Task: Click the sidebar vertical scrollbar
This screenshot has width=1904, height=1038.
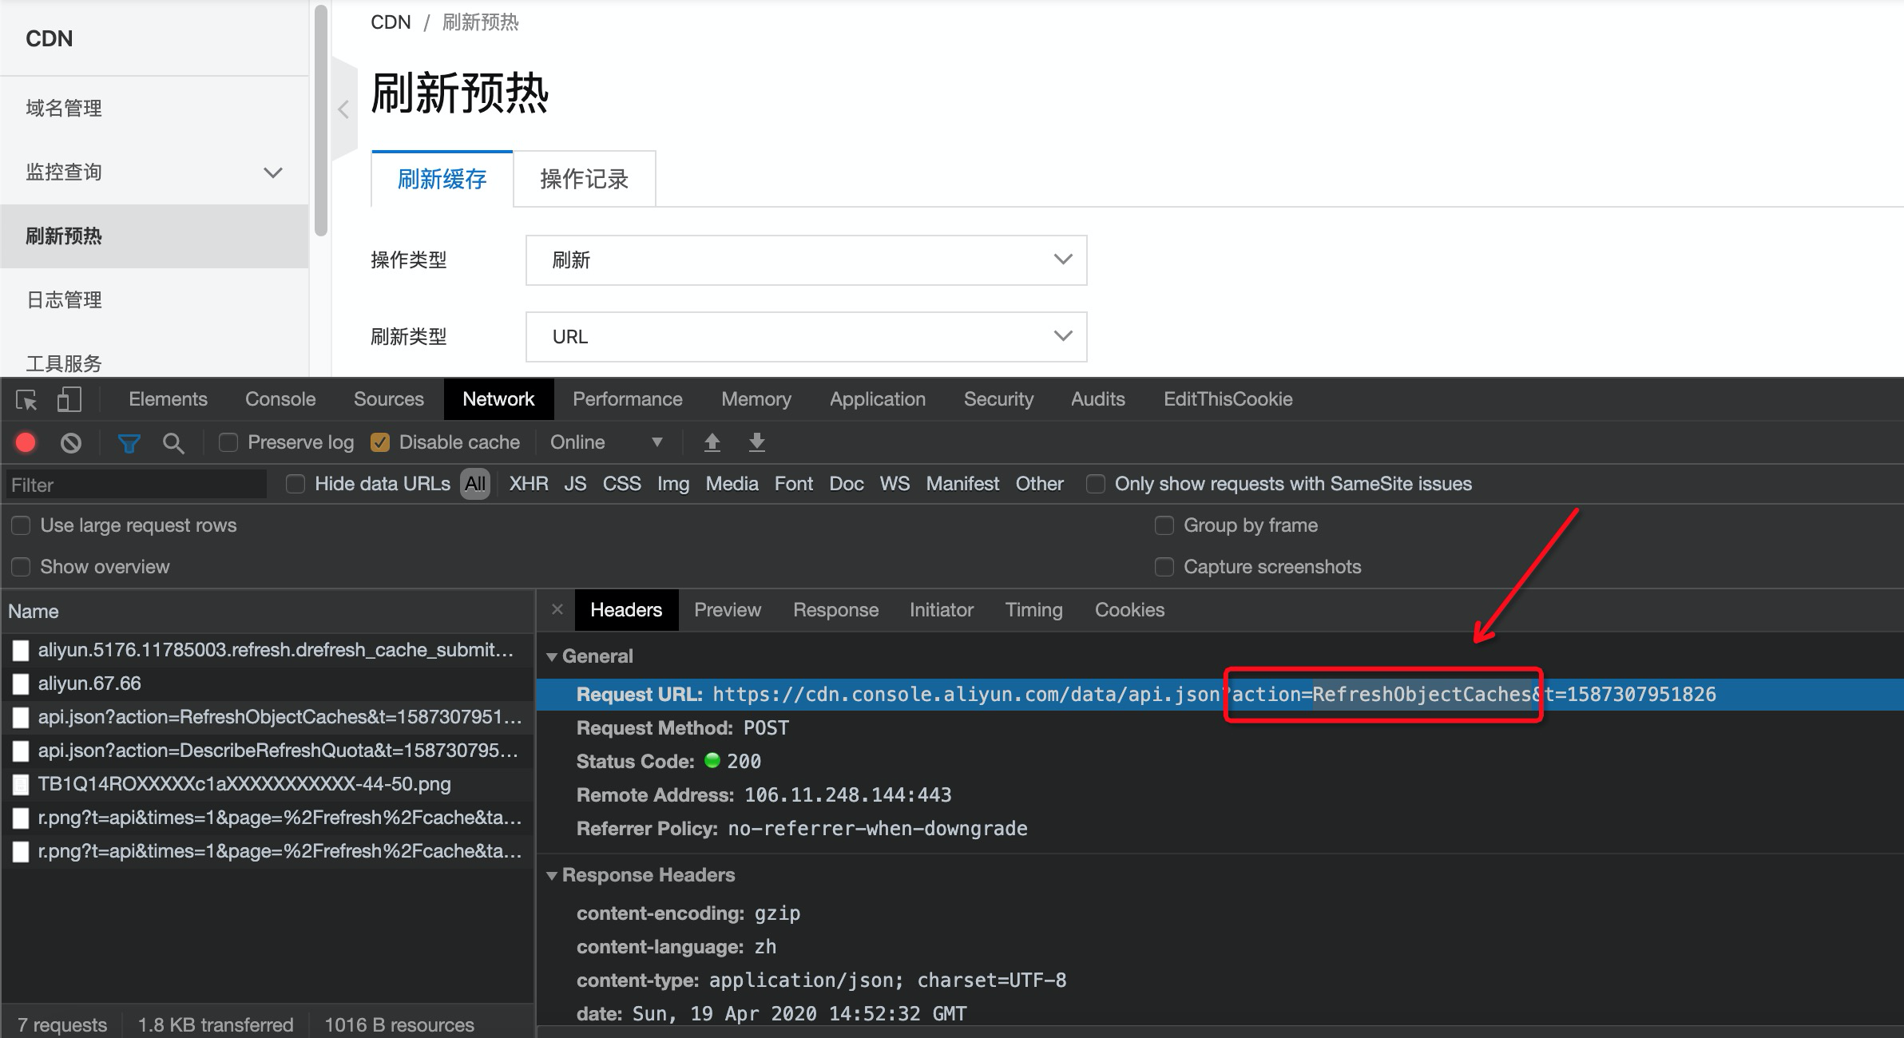Action: [321, 121]
